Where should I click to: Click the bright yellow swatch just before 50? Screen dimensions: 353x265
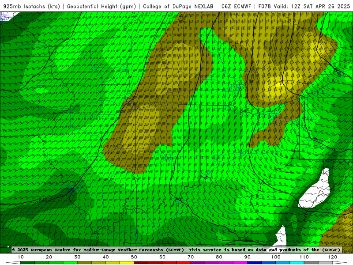[127, 263]
